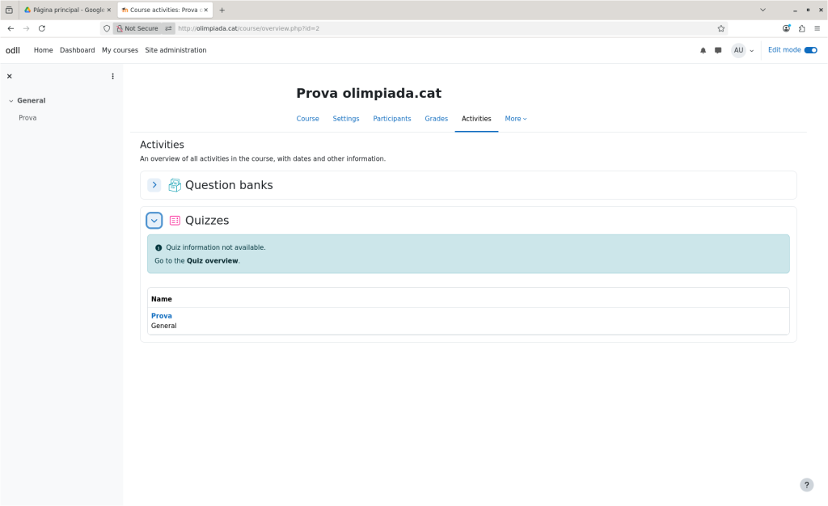Reload the page in browser

point(42,28)
